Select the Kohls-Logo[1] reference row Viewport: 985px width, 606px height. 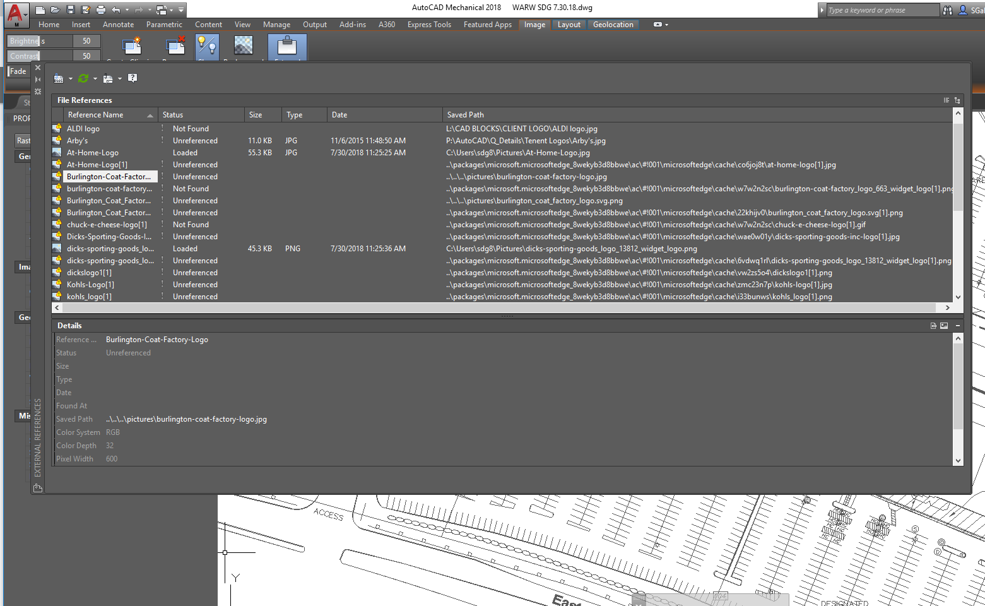click(502, 285)
